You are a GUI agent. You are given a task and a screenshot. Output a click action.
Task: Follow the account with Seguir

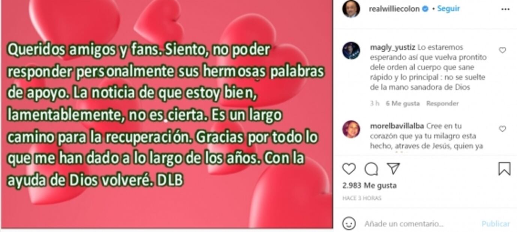[x=448, y=9]
